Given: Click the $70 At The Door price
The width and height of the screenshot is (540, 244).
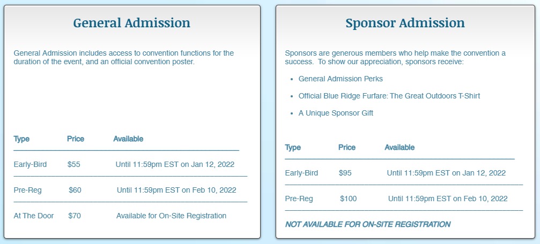Looking at the screenshot, I should pos(75,216).
